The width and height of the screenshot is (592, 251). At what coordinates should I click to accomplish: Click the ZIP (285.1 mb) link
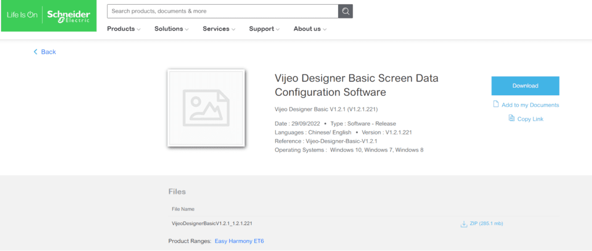point(486,223)
